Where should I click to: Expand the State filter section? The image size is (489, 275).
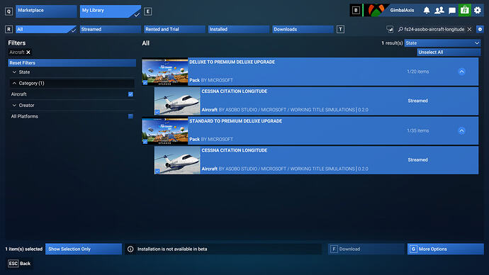[x=72, y=72]
